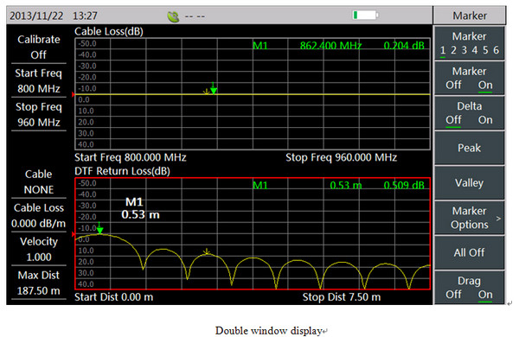
Task: Turn Marker setting to Off
Action: tap(453, 85)
